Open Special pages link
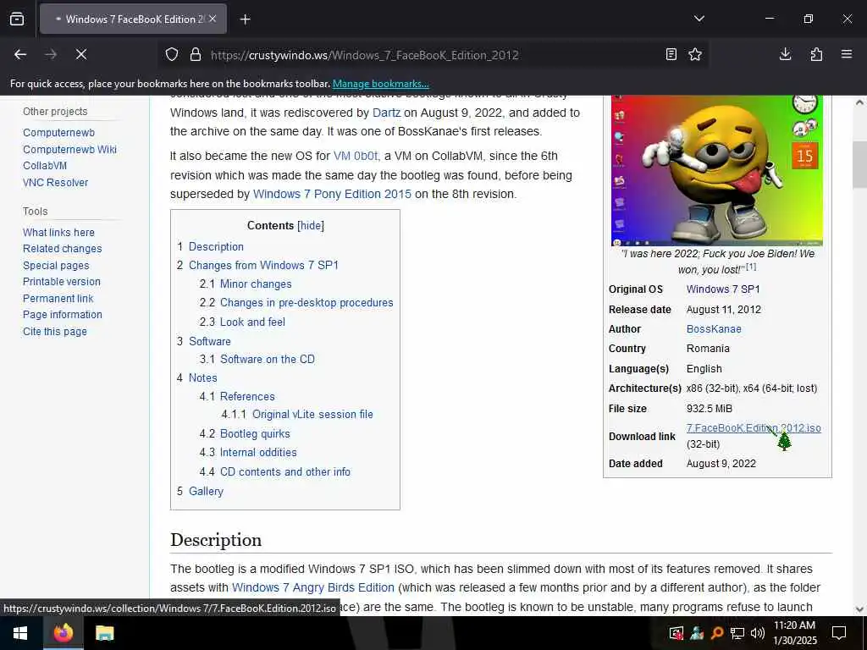The height and width of the screenshot is (650, 867). [56, 265]
